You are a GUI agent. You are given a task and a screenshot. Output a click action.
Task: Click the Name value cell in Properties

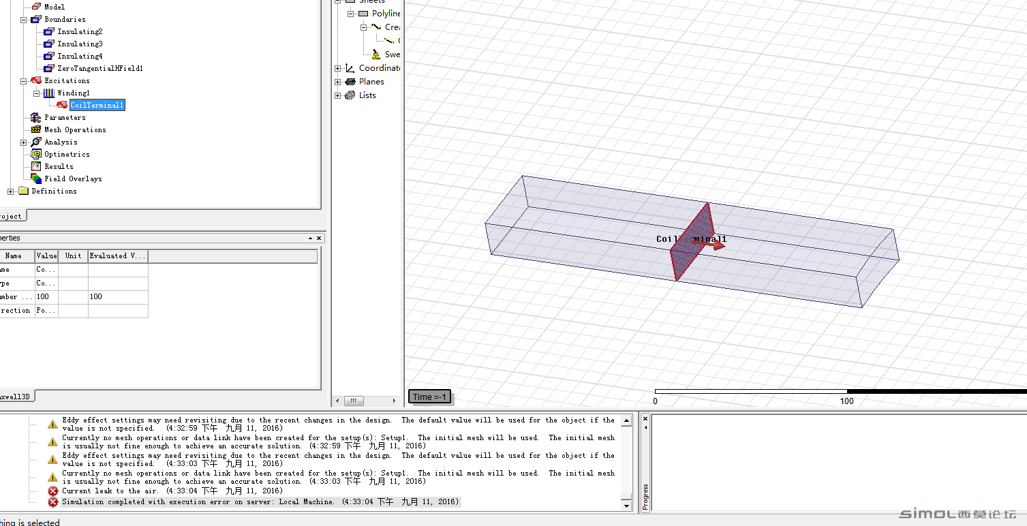click(46, 270)
